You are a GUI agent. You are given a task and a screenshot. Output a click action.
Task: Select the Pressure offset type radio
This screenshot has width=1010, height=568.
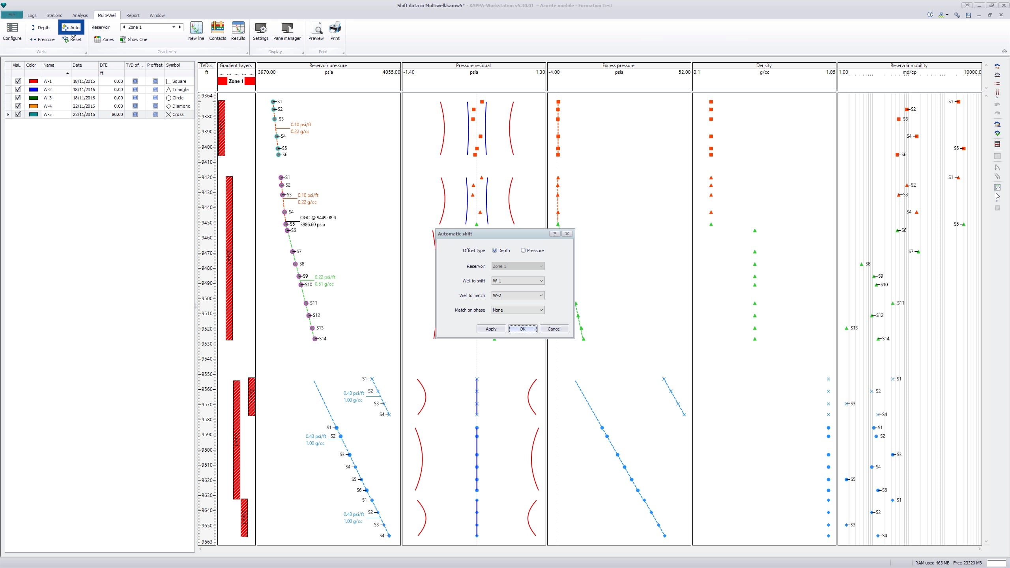pyautogui.click(x=523, y=250)
